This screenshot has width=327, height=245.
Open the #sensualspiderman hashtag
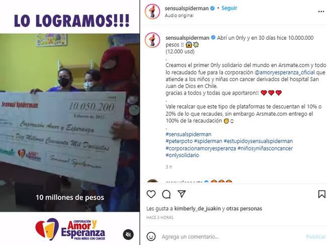[188, 134]
